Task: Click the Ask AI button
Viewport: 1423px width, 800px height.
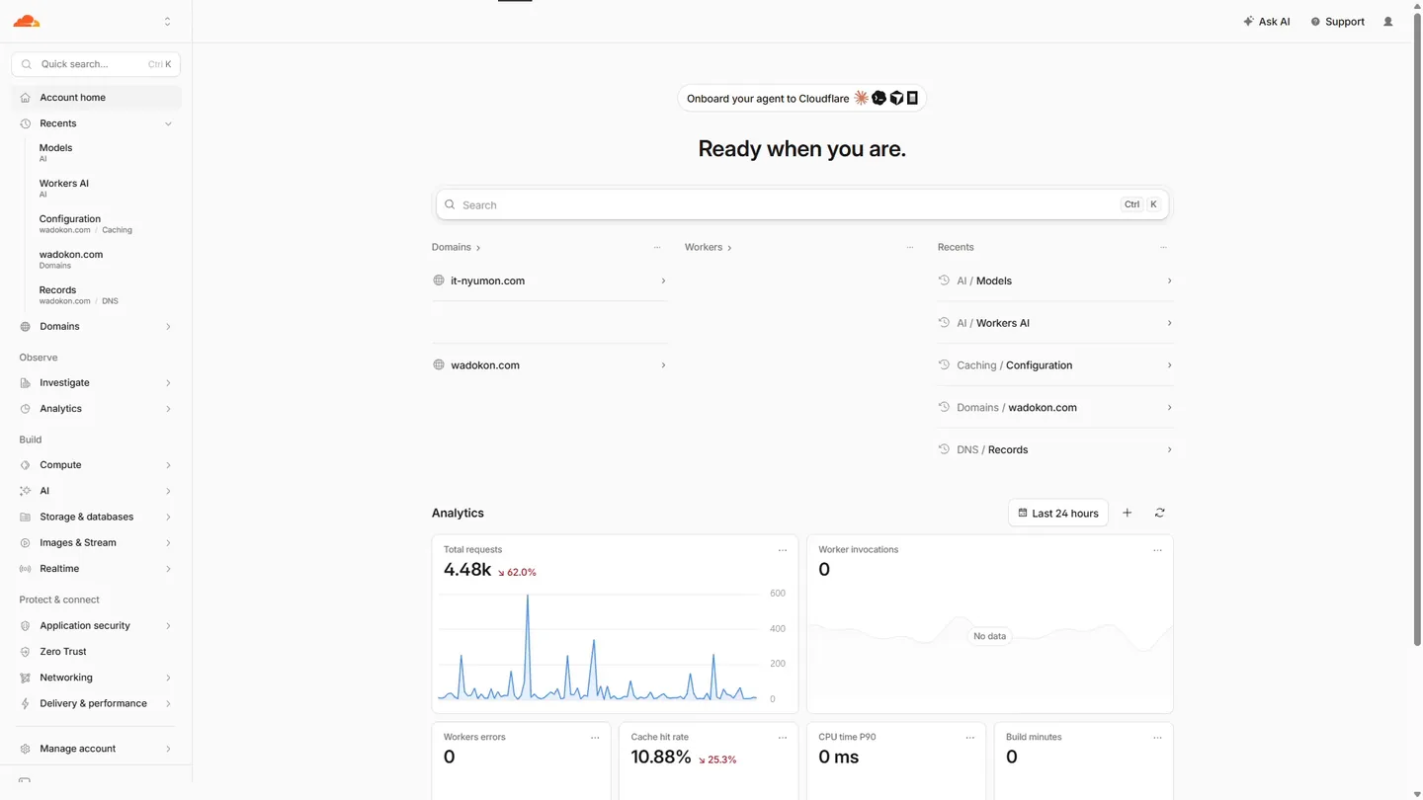Action: pos(1267,22)
